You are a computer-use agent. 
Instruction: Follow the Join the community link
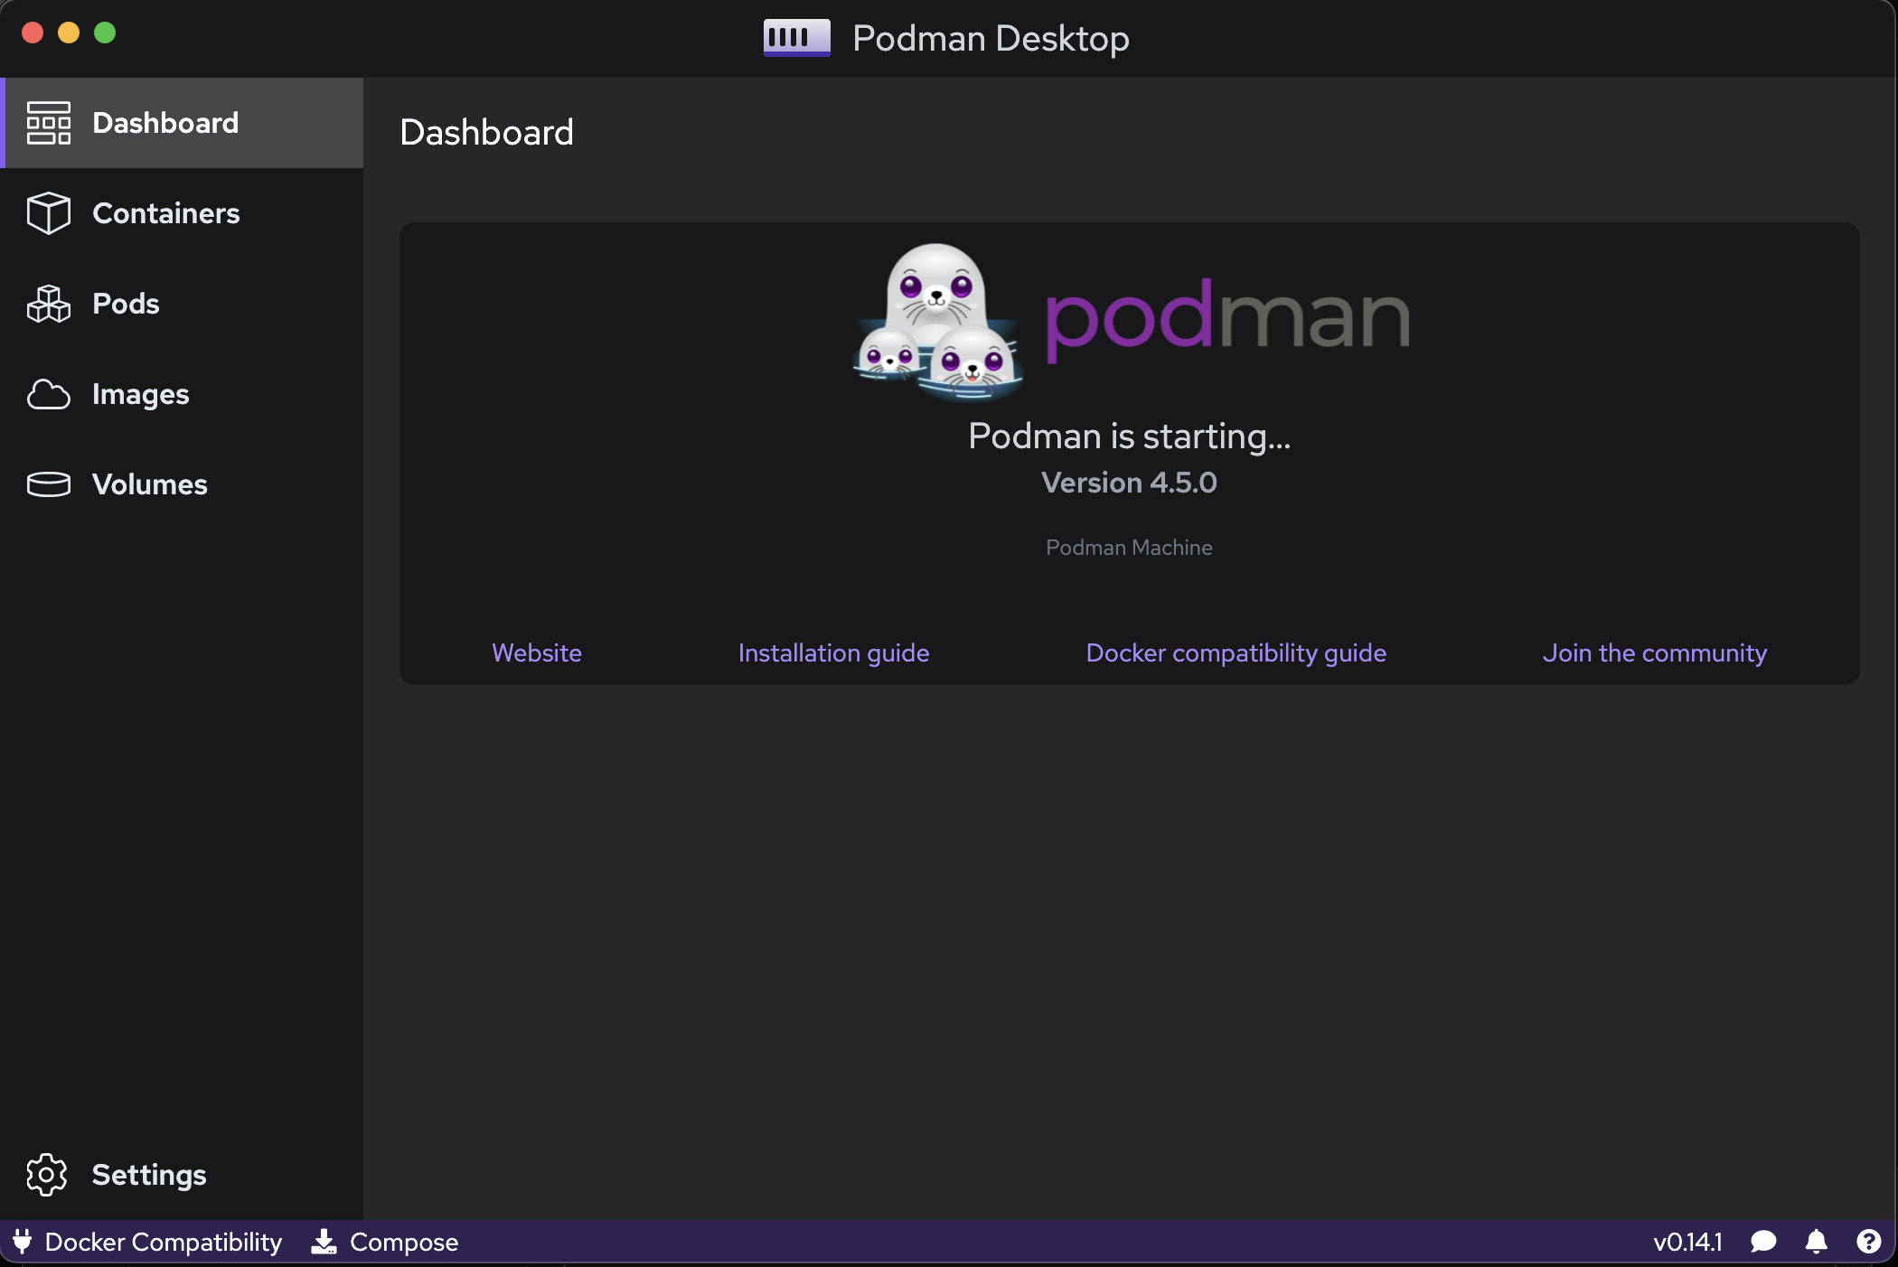pos(1654,652)
